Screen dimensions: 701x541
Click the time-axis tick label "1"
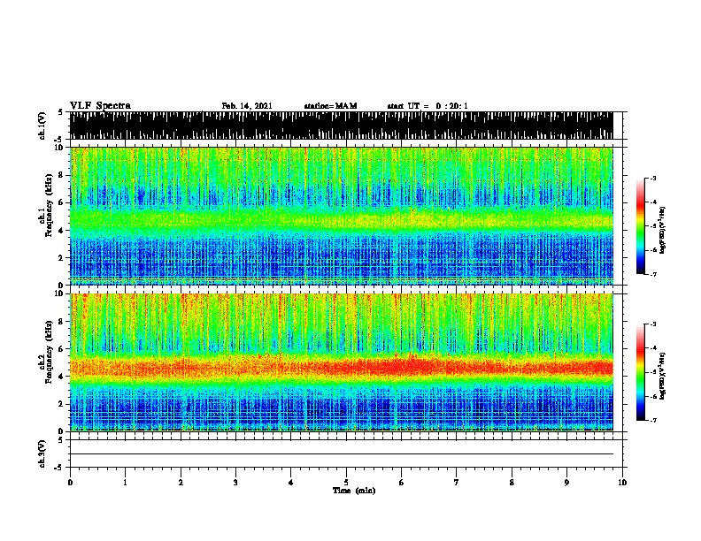pos(125,483)
